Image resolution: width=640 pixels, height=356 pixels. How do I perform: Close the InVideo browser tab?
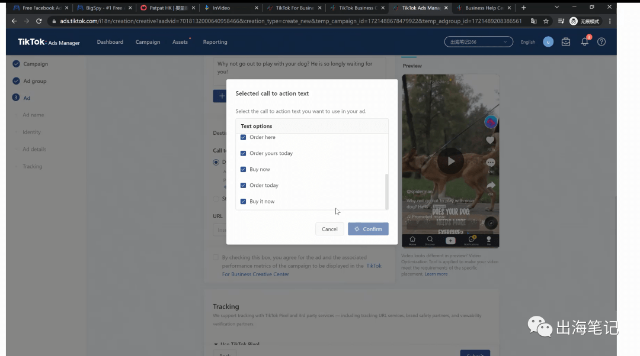(257, 8)
